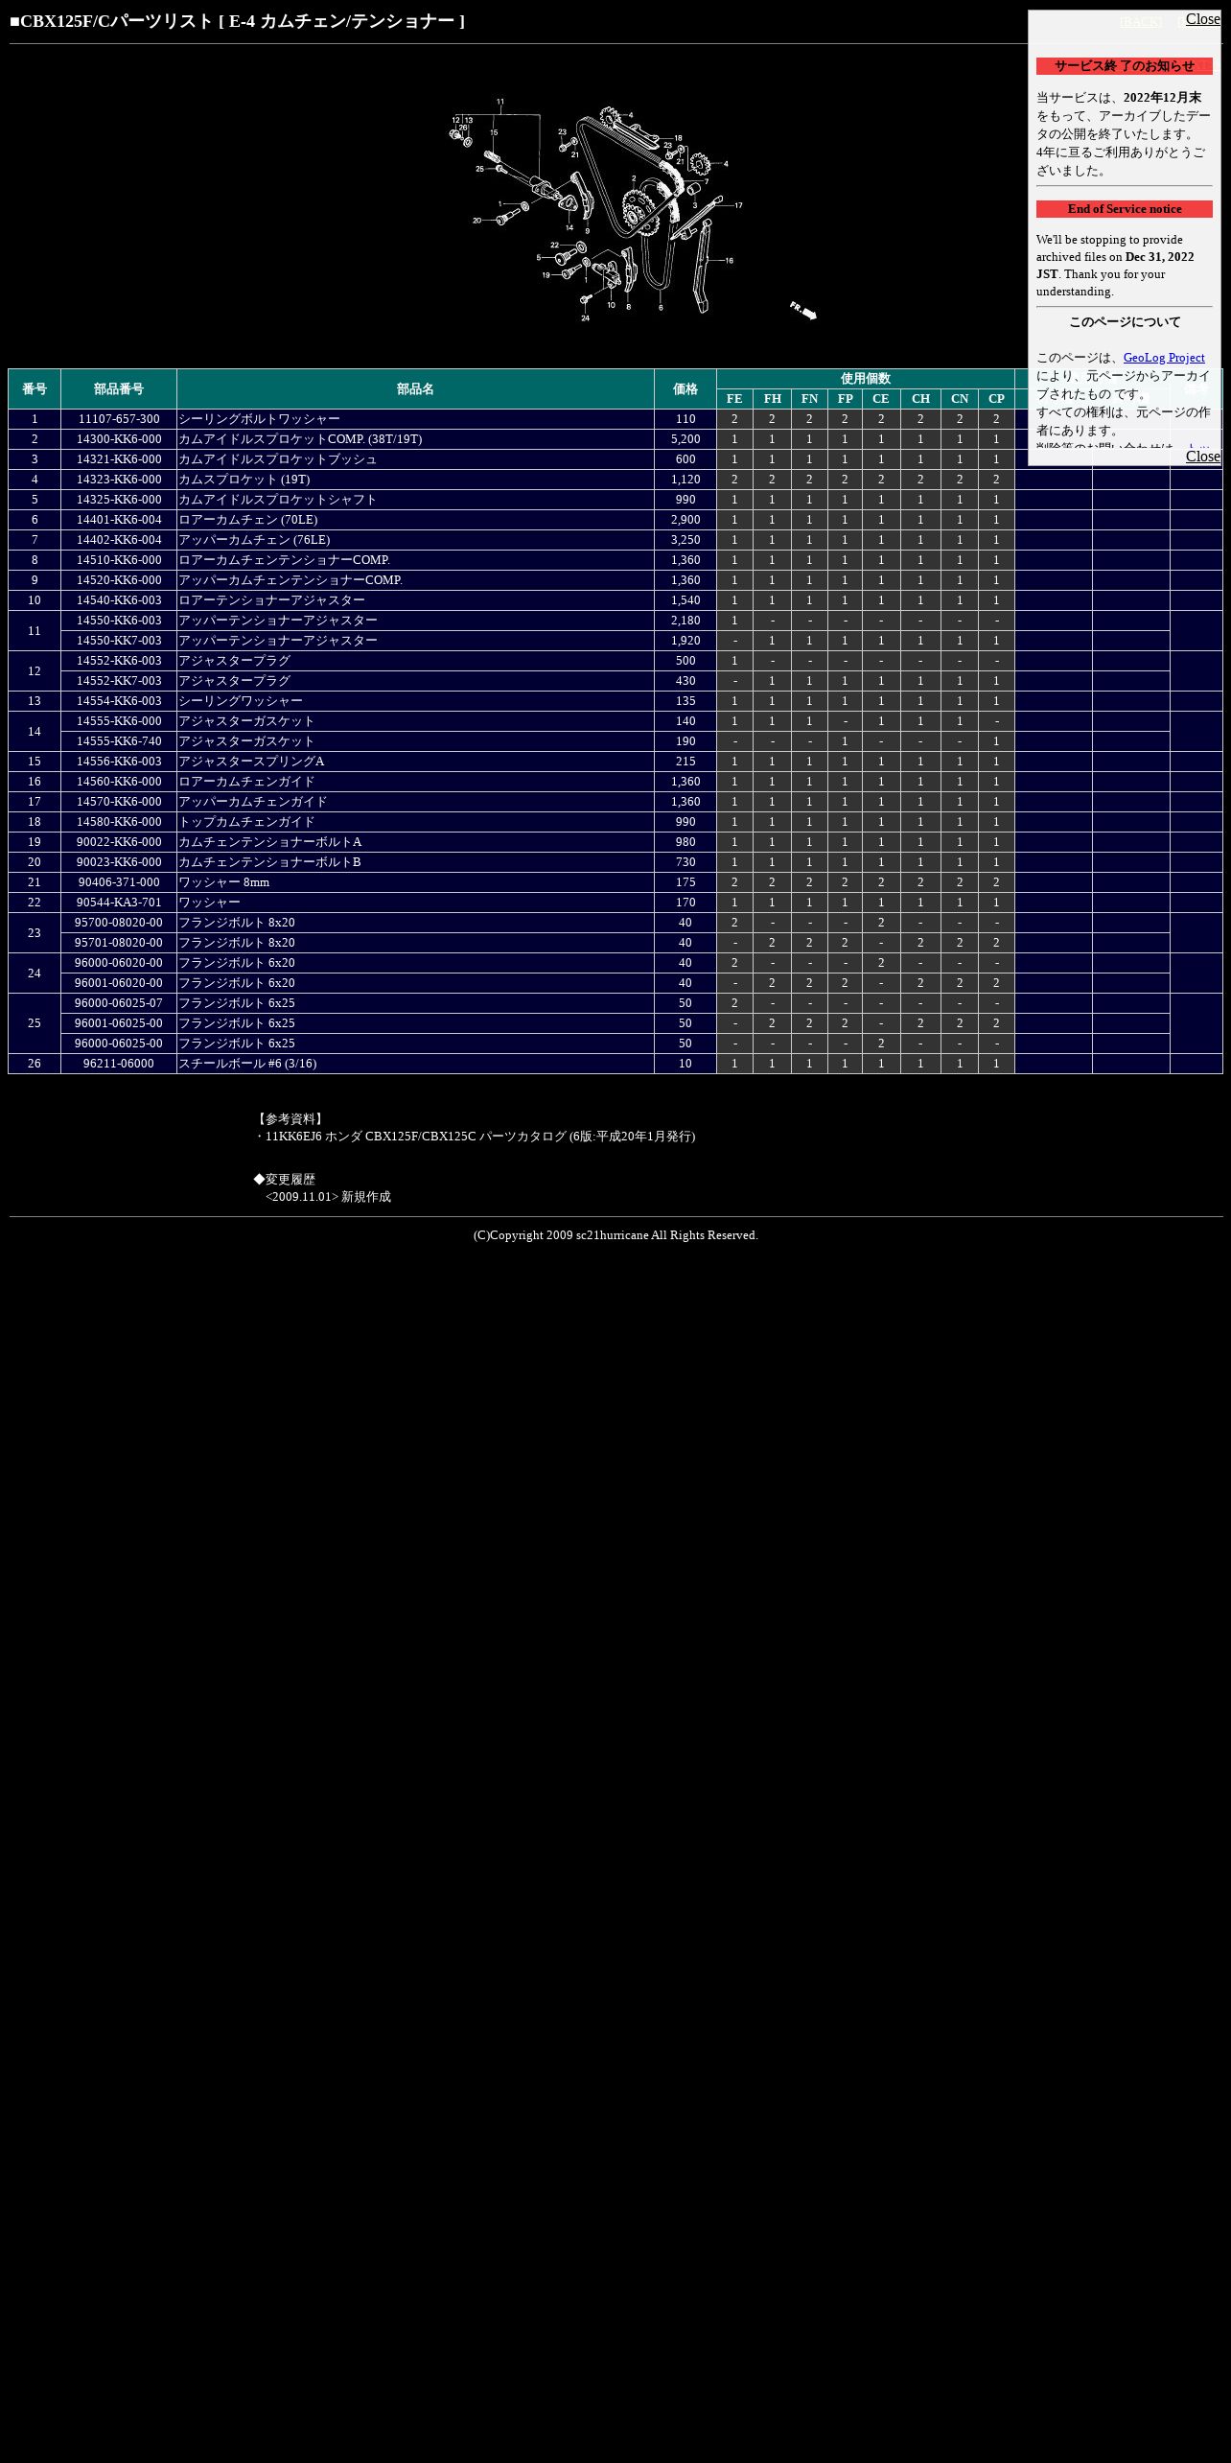Click the red サービス終了のお知らせ banner

[x=1124, y=66]
